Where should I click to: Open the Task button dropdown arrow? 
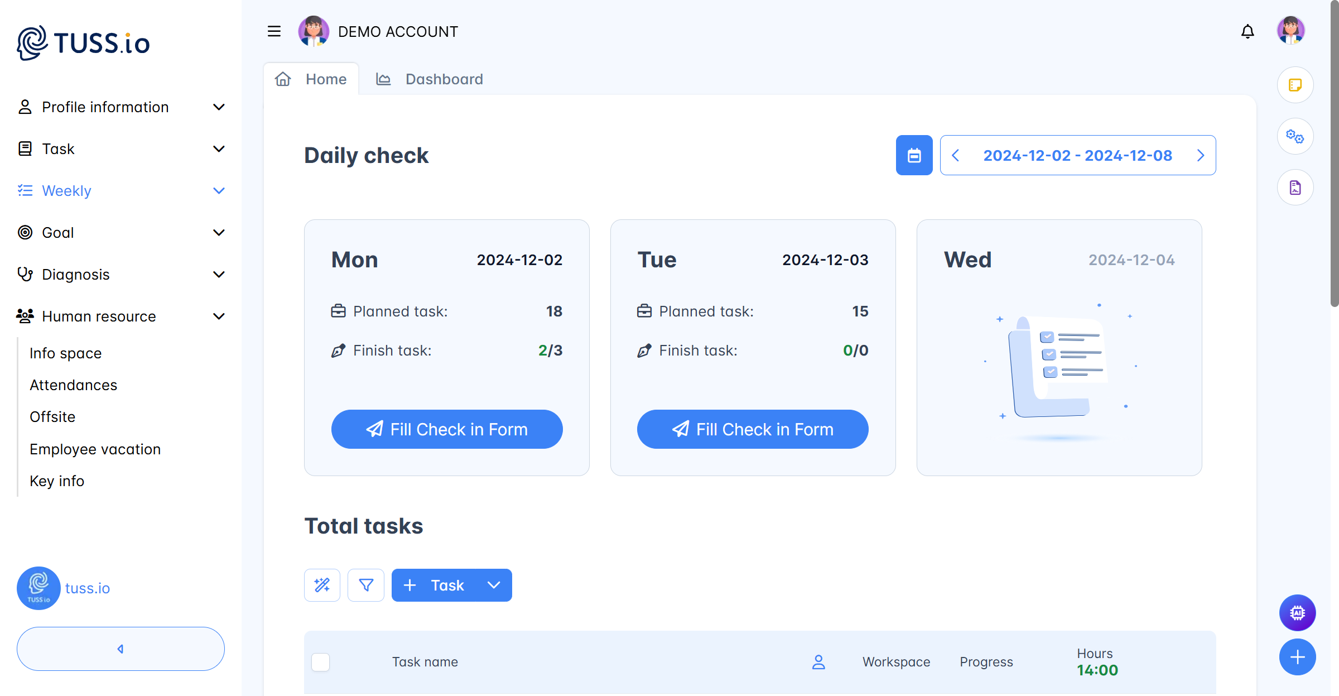point(493,585)
